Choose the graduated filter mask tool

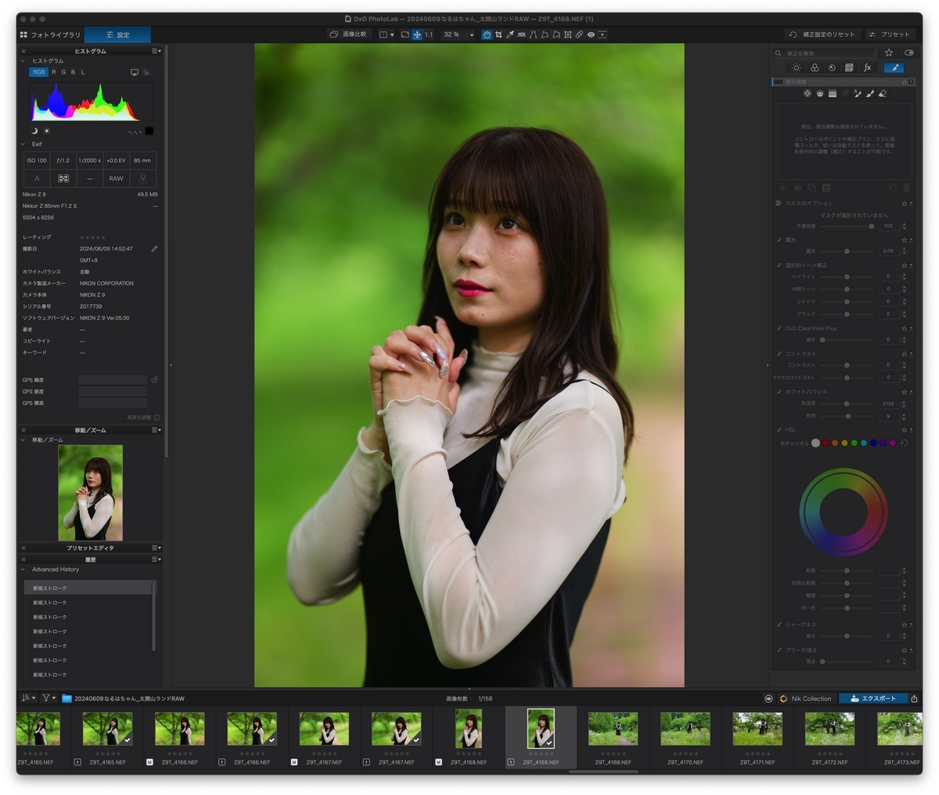click(833, 94)
